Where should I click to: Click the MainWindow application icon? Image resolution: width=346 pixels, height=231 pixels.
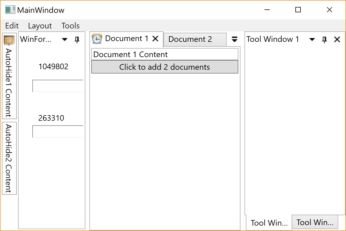coord(10,10)
